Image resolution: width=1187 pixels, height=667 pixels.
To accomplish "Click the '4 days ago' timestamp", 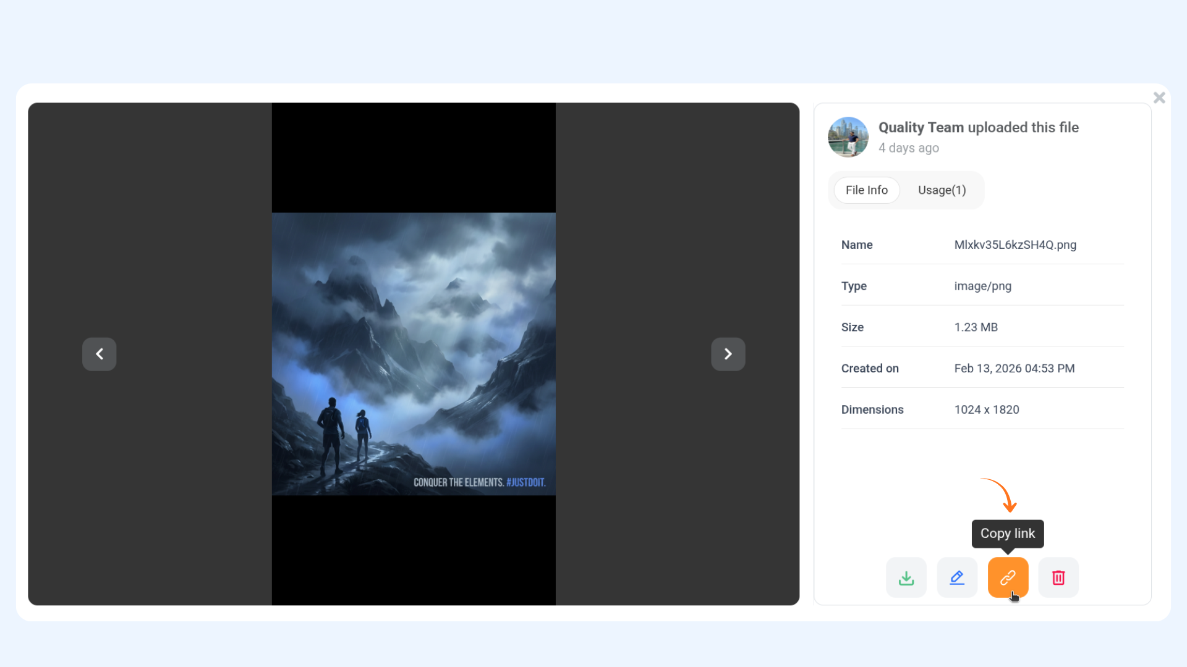I will (908, 148).
